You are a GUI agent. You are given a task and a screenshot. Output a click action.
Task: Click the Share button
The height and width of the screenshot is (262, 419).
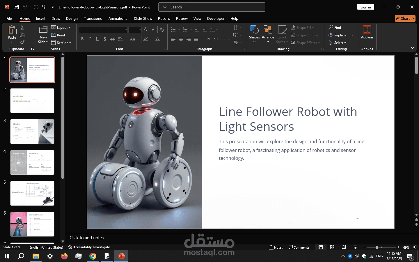click(405, 18)
